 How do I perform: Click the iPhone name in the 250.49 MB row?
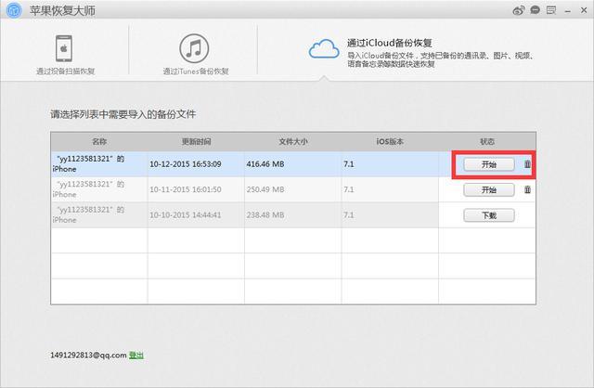(89, 189)
